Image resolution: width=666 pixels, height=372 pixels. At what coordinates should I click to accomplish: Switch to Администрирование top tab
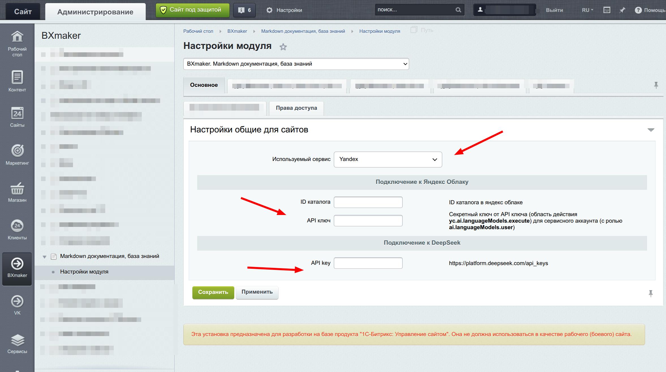(x=95, y=12)
